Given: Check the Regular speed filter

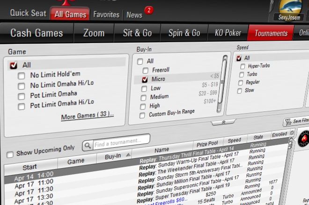Looking at the screenshot, I should (x=241, y=83).
